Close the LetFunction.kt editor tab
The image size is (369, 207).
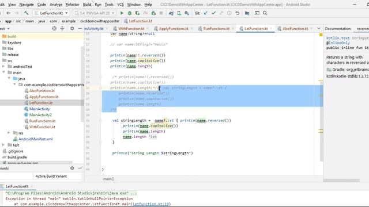tap(271, 28)
